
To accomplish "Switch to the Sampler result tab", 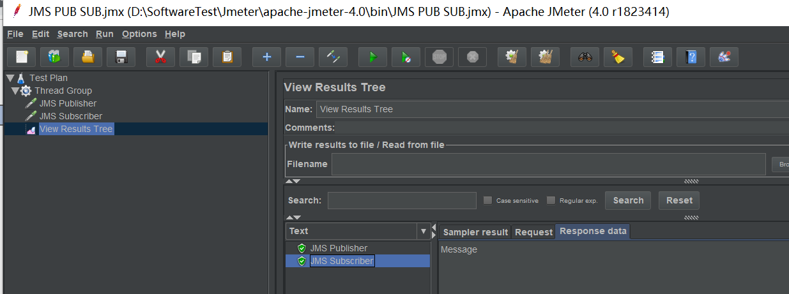I will pos(475,232).
